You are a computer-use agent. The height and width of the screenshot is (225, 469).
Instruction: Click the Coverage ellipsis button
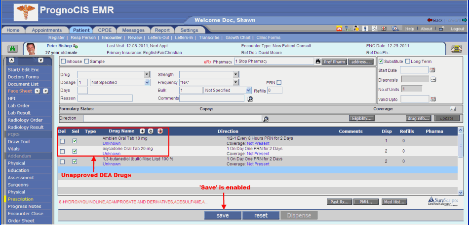(x=453, y=109)
